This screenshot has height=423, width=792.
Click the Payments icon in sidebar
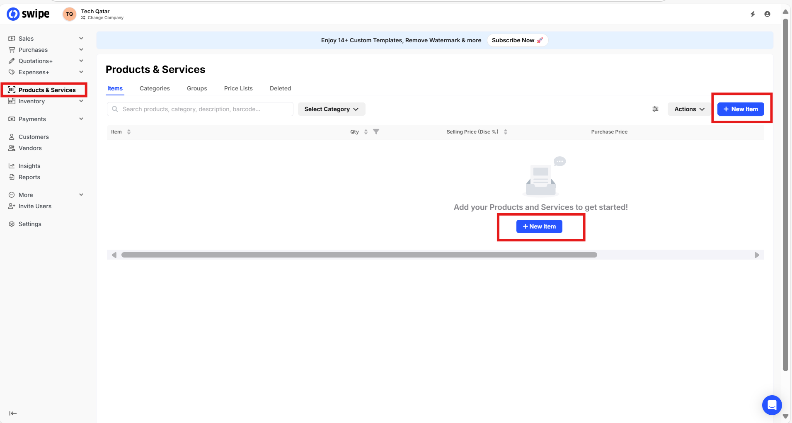[12, 119]
